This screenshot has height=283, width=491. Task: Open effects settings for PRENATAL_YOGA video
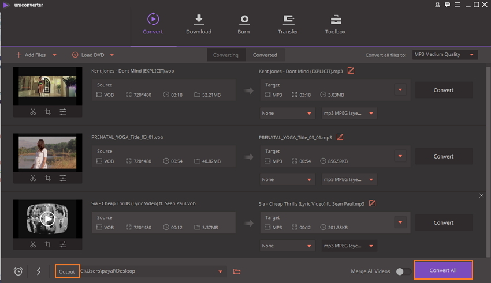tap(63, 178)
